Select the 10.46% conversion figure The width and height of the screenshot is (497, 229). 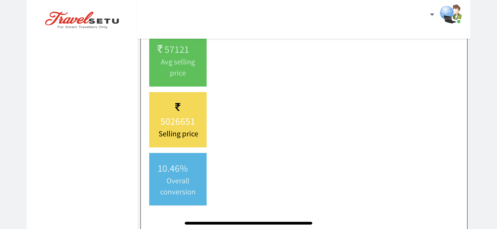pos(173,169)
